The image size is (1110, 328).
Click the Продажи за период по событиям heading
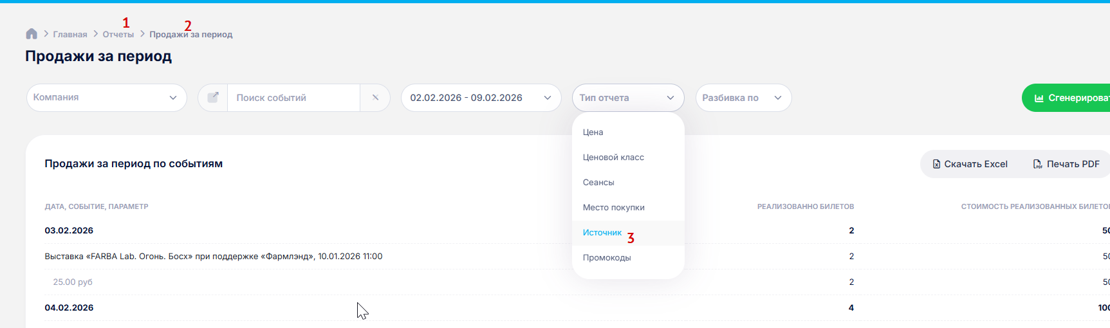(x=134, y=163)
